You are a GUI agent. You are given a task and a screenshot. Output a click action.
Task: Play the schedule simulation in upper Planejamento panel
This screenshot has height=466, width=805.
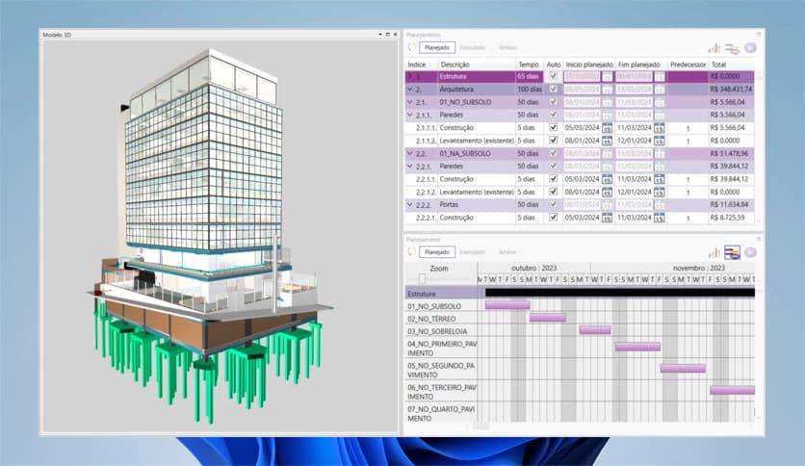[750, 48]
